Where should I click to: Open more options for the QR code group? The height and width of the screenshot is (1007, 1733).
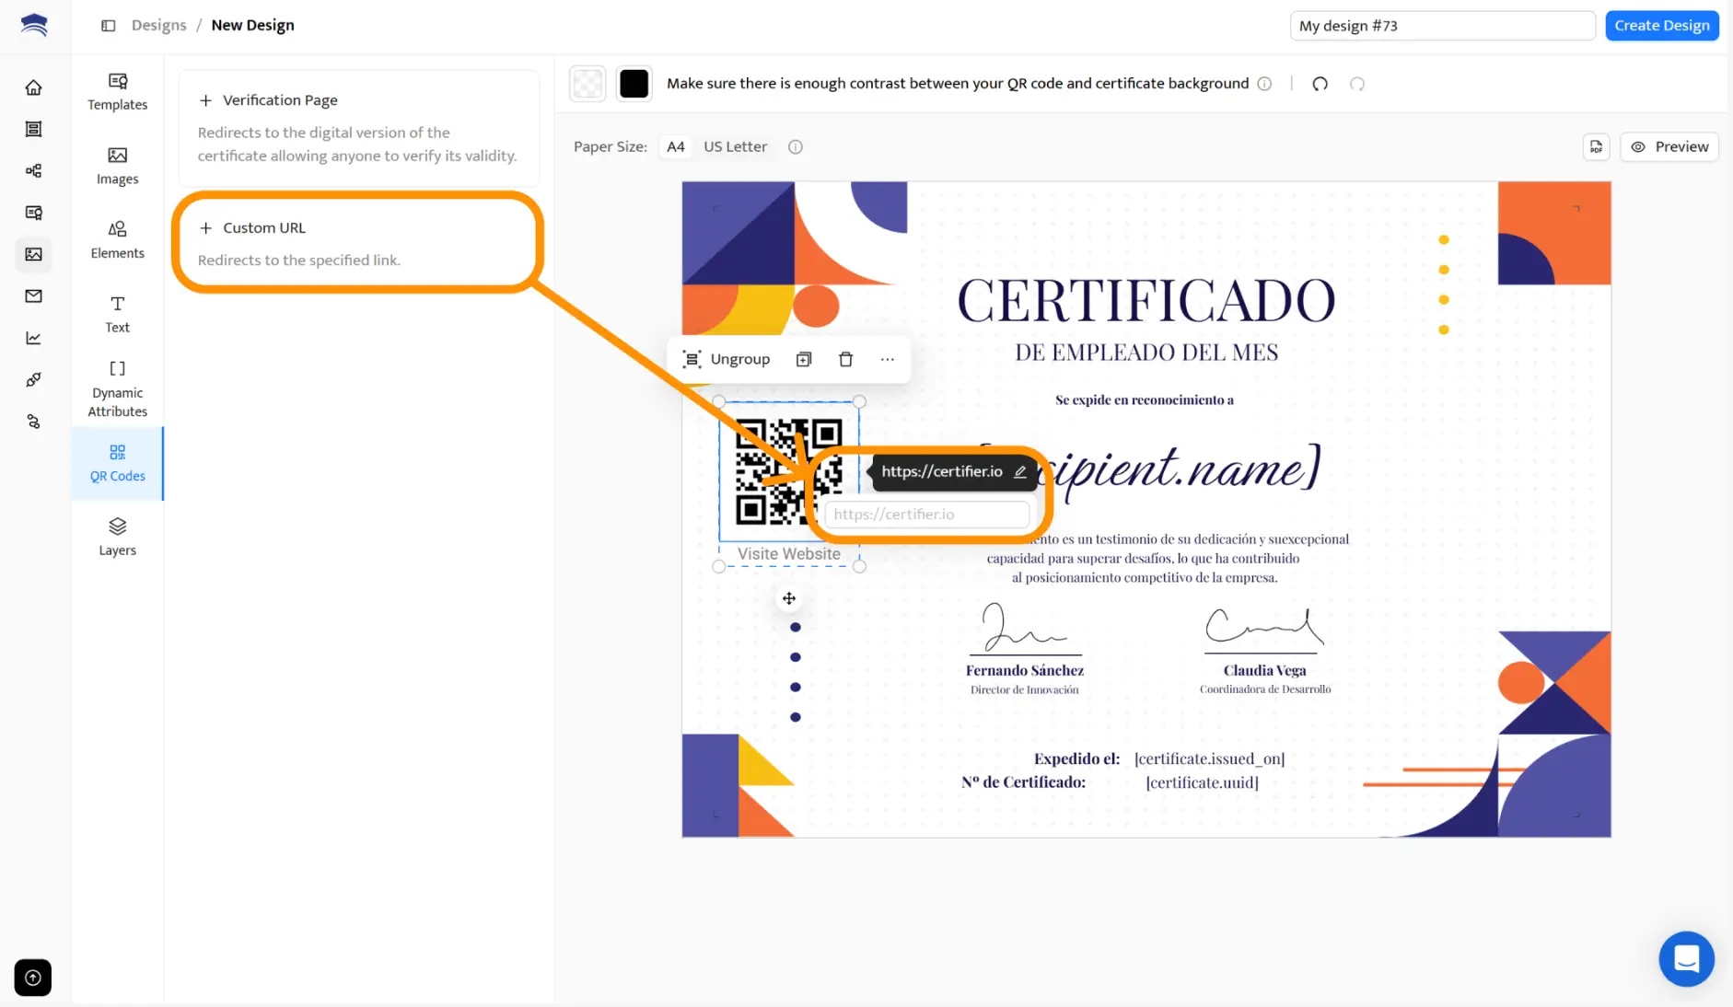[887, 359]
